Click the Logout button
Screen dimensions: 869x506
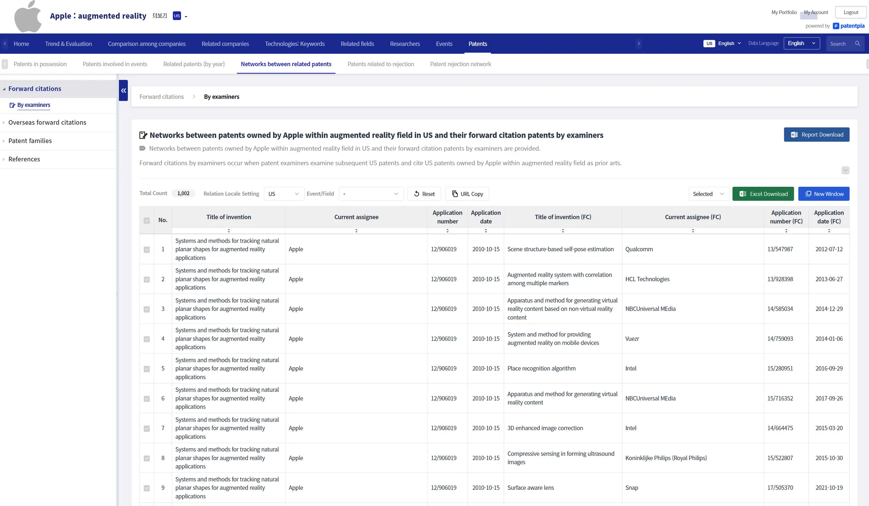pyautogui.click(x=851, y=12)
